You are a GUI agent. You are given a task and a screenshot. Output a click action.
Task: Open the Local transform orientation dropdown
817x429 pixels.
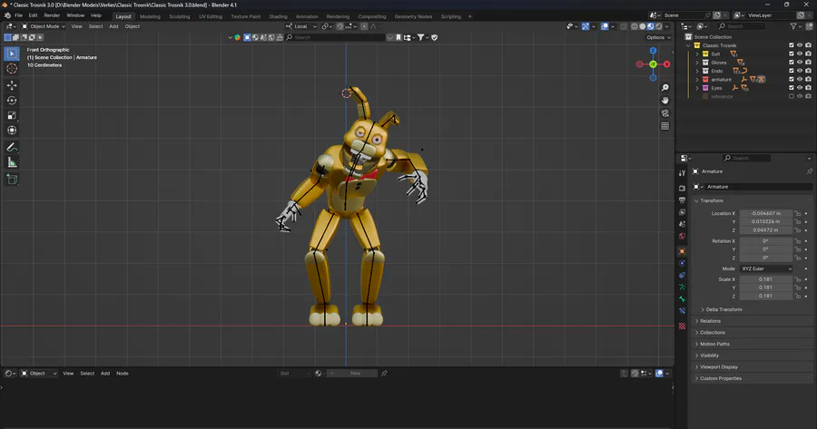coord(300,26)
